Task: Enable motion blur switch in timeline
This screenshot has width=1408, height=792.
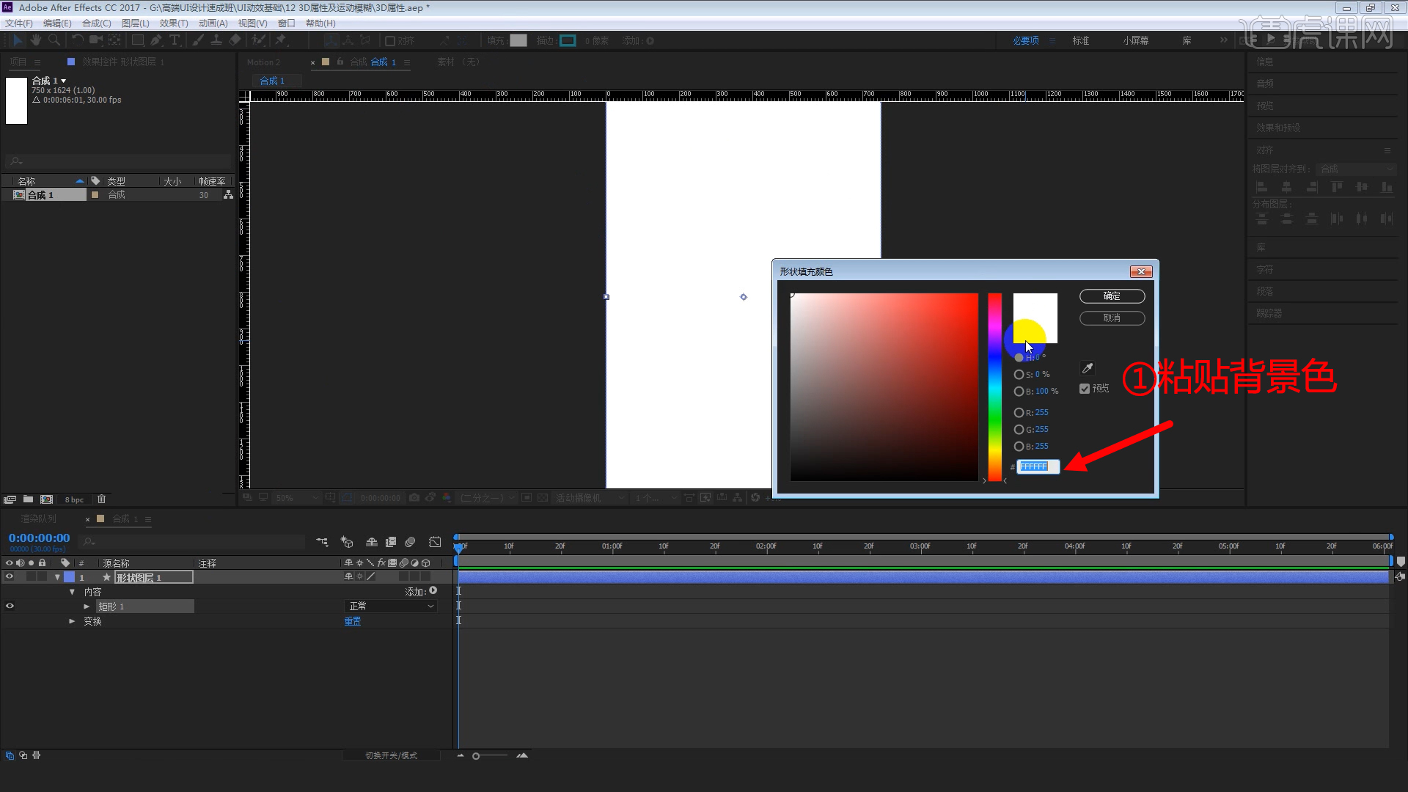Action: click(x=410, y=542)
